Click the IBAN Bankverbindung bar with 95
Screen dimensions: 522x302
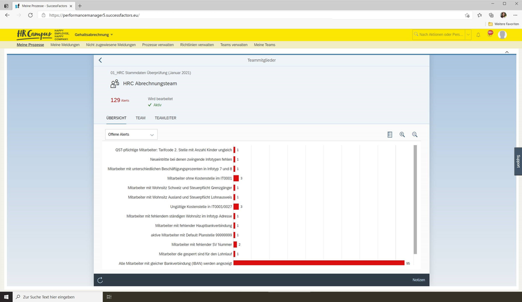tap(319, 263)
